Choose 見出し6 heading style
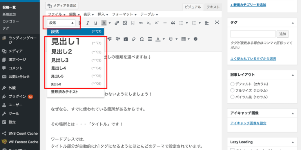This screenshot has width=301, height=150. click(x=75, y=84)
